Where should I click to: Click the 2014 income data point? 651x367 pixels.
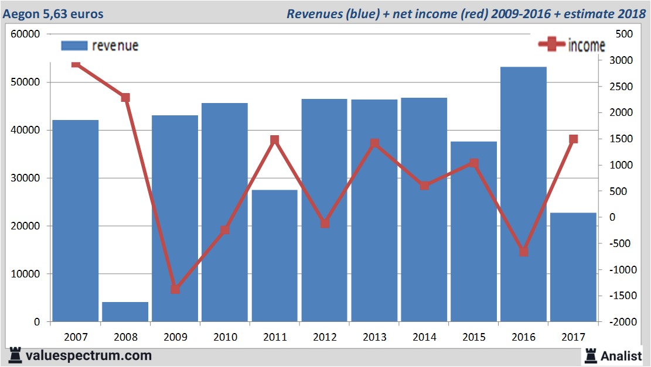pyautogui.click(x=424, y=186)
